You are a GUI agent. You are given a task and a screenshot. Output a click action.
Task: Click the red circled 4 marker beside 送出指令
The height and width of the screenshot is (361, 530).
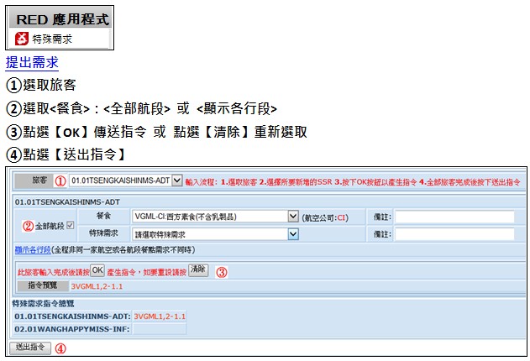coord(60,348)
